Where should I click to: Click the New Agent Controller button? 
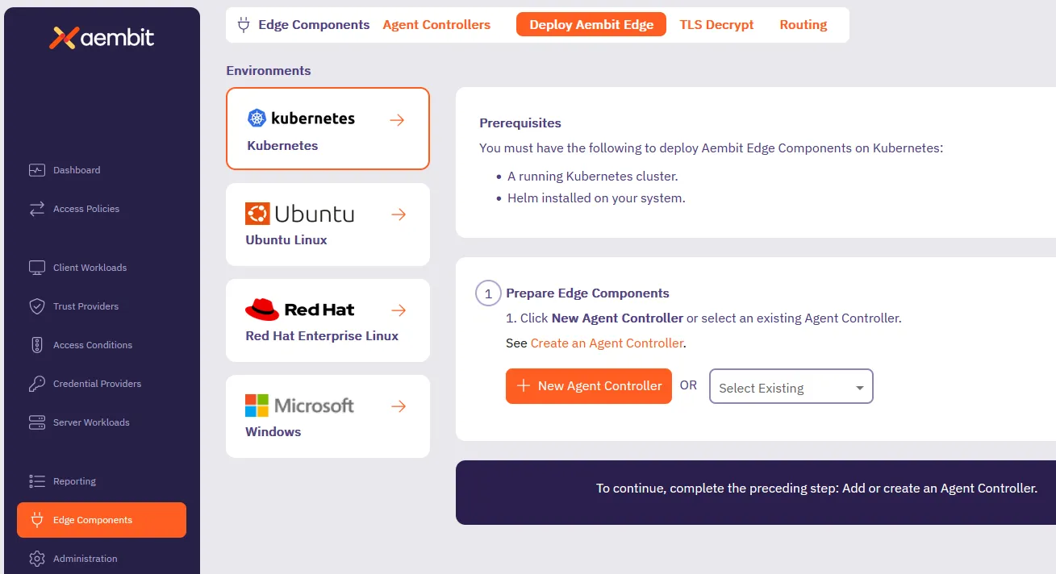point(588,385)
